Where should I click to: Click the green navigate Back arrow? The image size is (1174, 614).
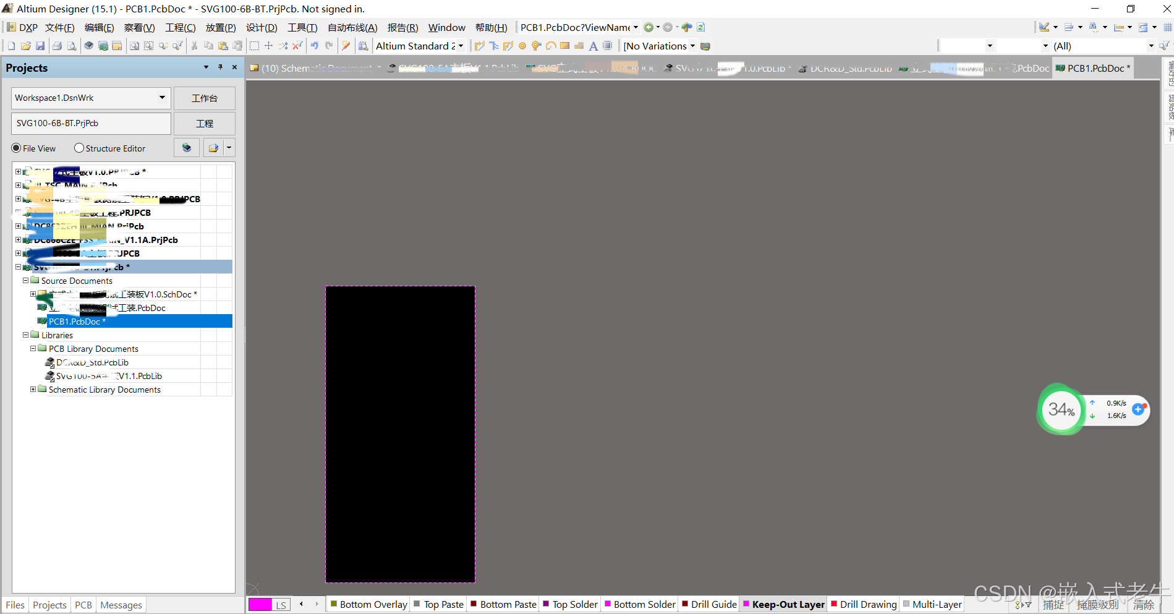pos(649,27)
